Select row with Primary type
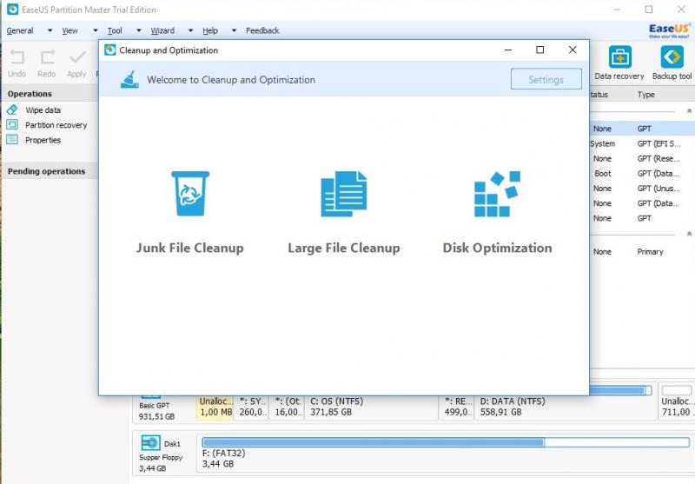The width and height of the screenshot is (695, 484). coord(642,251)
